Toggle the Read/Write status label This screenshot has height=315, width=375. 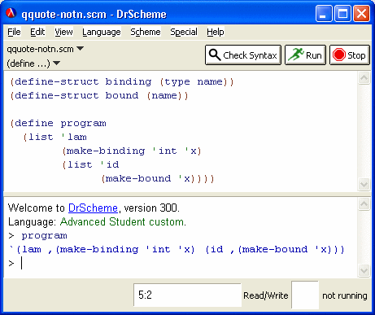pos(266,295)
